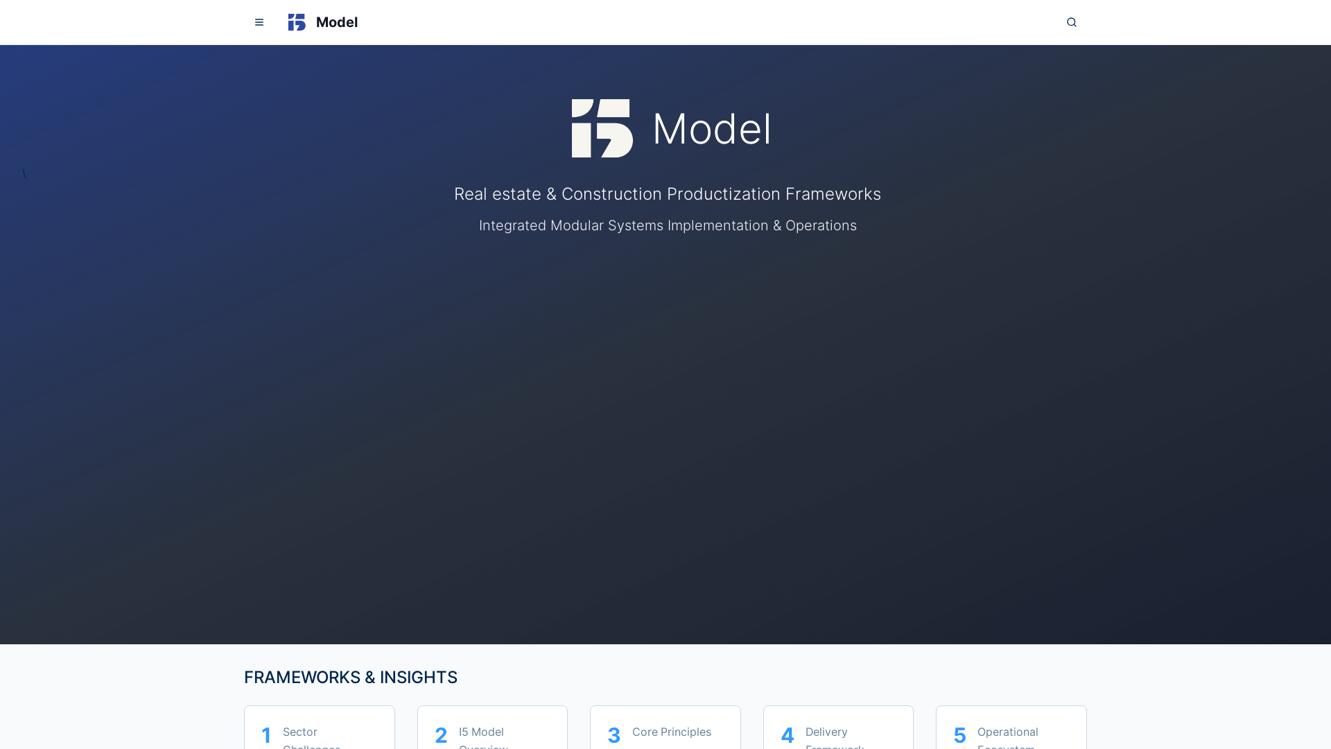Select the FRAMEWORKS & INSIGHTS heading
This screenshot has width=1331, height=749.
click(350, 677)
